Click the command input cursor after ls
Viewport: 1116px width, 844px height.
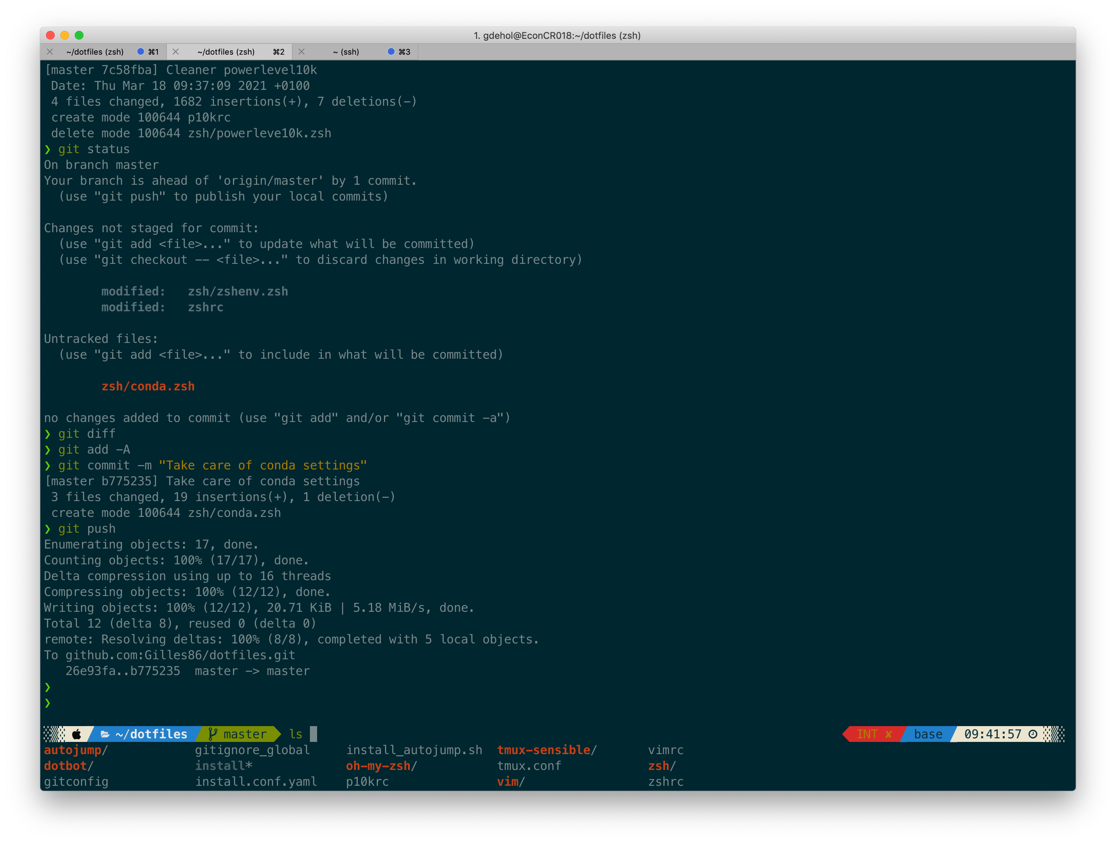click(x=313, y=734)
